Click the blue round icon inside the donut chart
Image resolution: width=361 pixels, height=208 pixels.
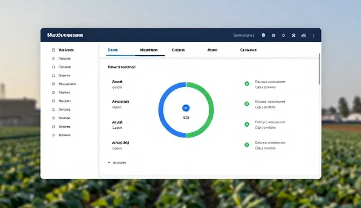186,108
